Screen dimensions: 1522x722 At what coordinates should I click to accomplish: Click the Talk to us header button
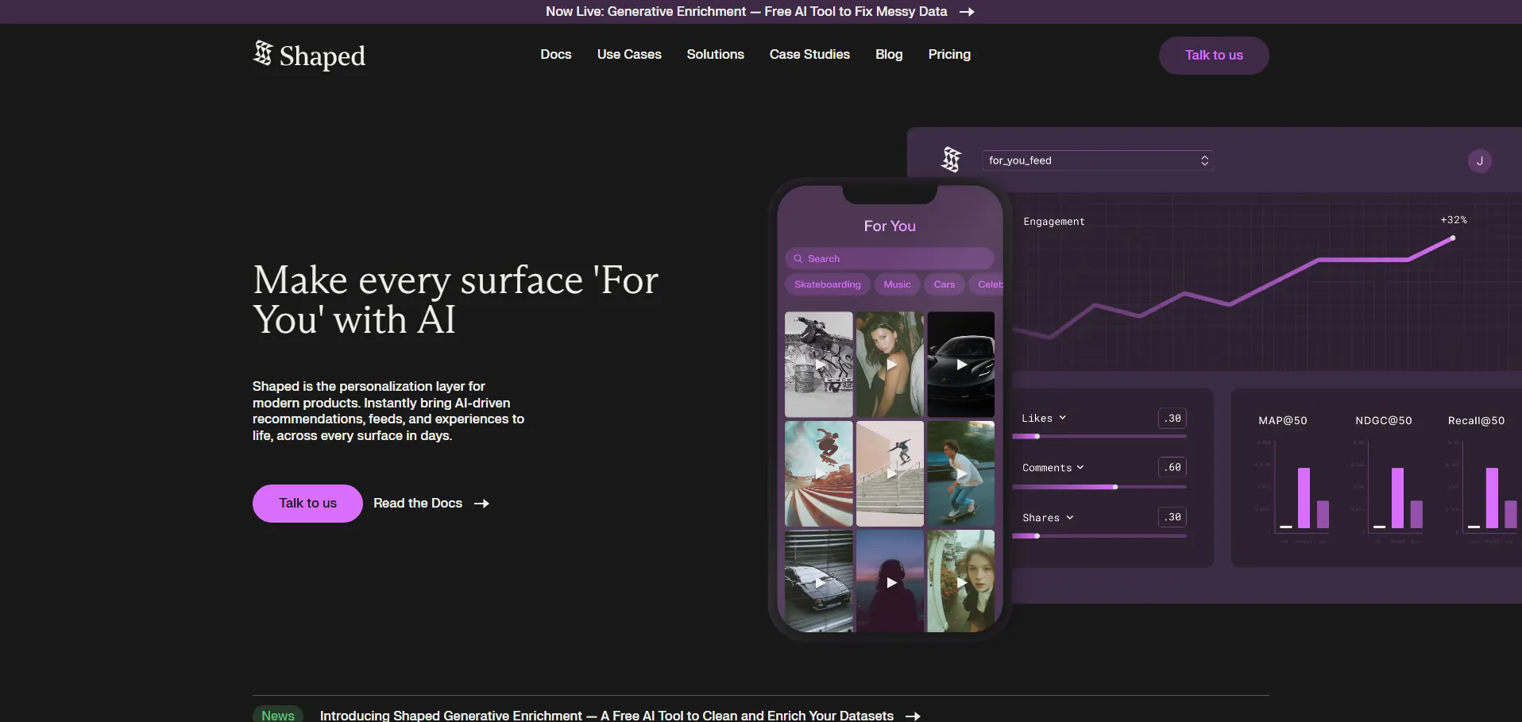[x=1213, y=56]
